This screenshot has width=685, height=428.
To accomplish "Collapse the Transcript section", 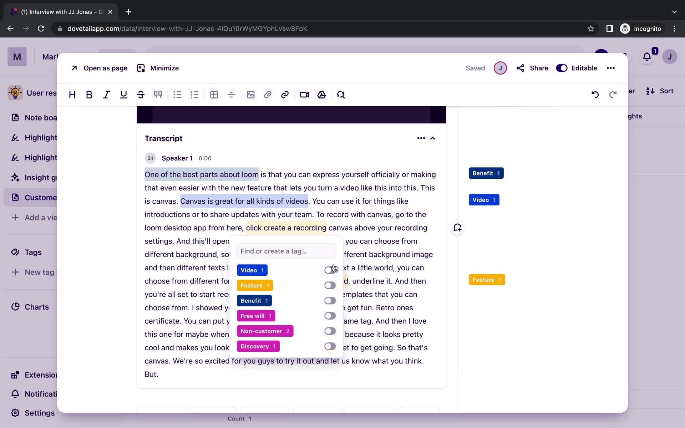I will [x=433, y=138].
